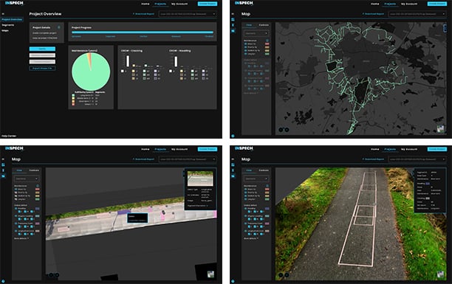Open the maps sidebar icon on footpath photo screen
Image resolution: width=452 pixels, height=284 pixels.
click(233, 176)
